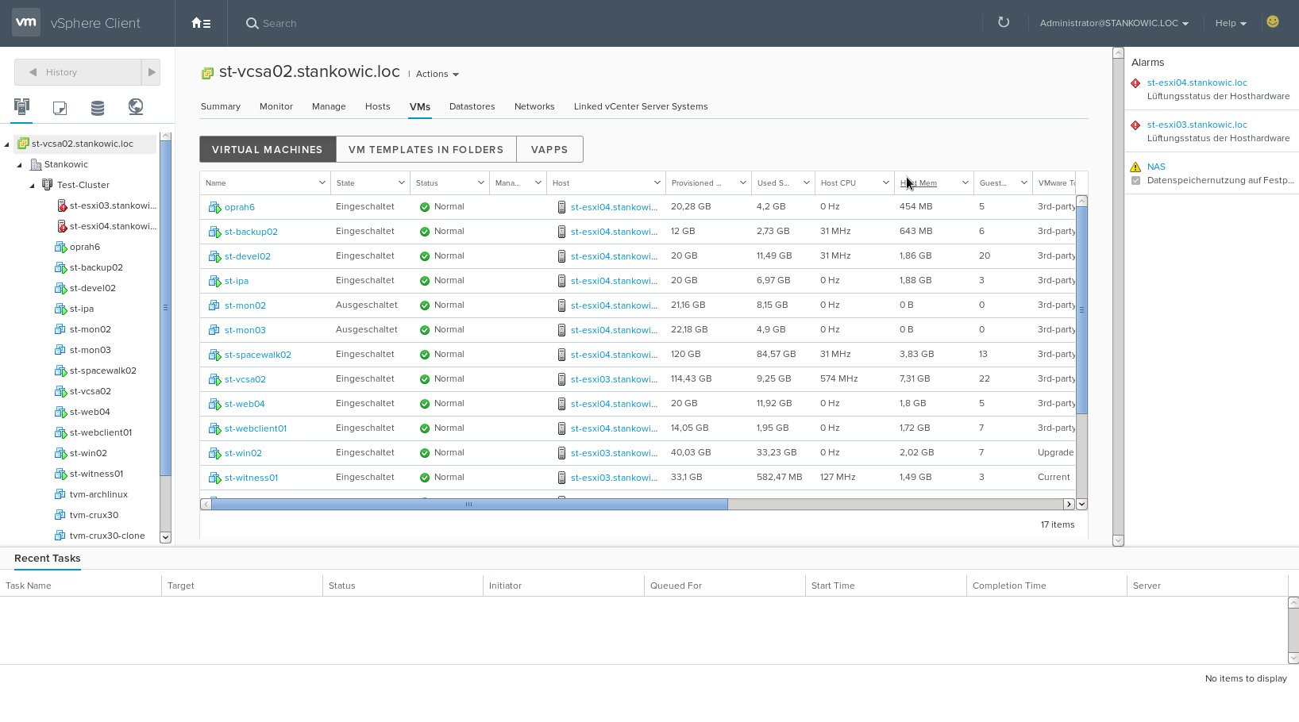
Task: Open the Actions dropdown
Action: (x=437, y=74)
